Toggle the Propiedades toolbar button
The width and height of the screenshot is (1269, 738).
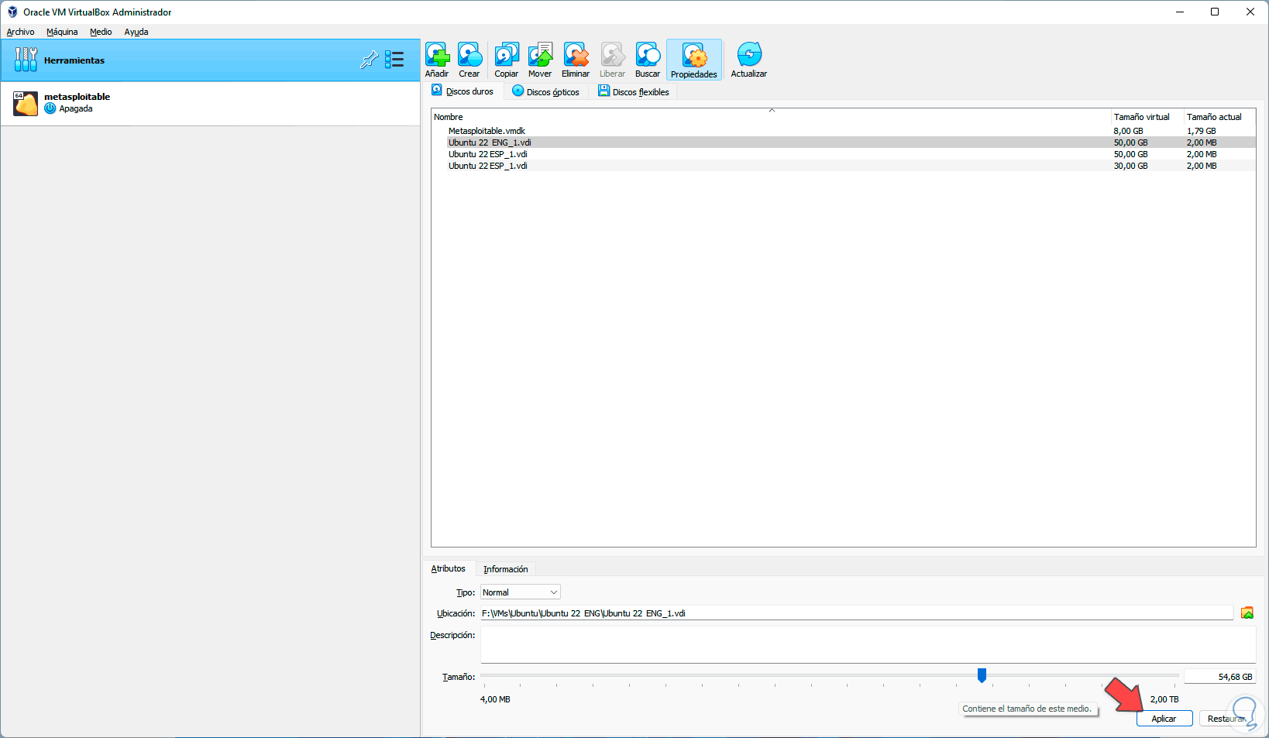694,60
